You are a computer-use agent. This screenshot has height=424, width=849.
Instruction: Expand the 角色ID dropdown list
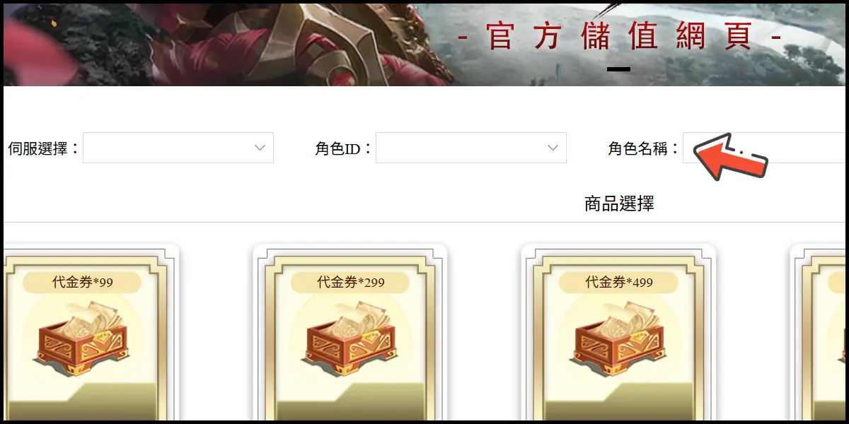471,148
